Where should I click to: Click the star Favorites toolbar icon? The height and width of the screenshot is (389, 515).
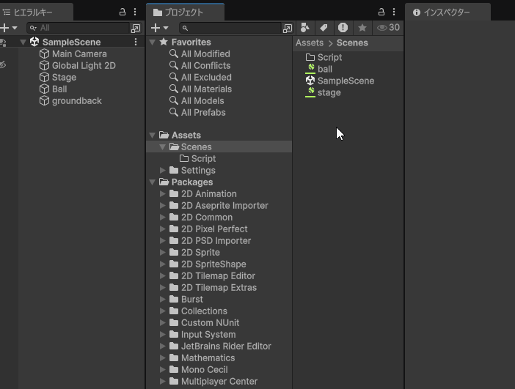362,28
